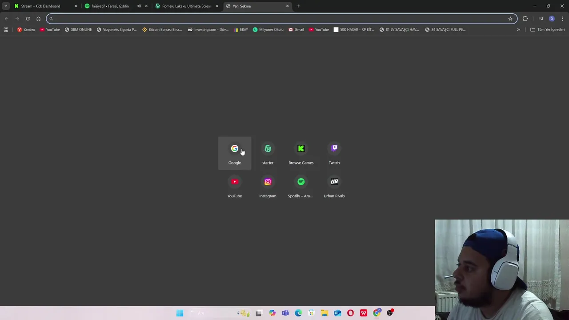Switch to Romelu Lukaku Ultimate Scream tab

[186, 6]
